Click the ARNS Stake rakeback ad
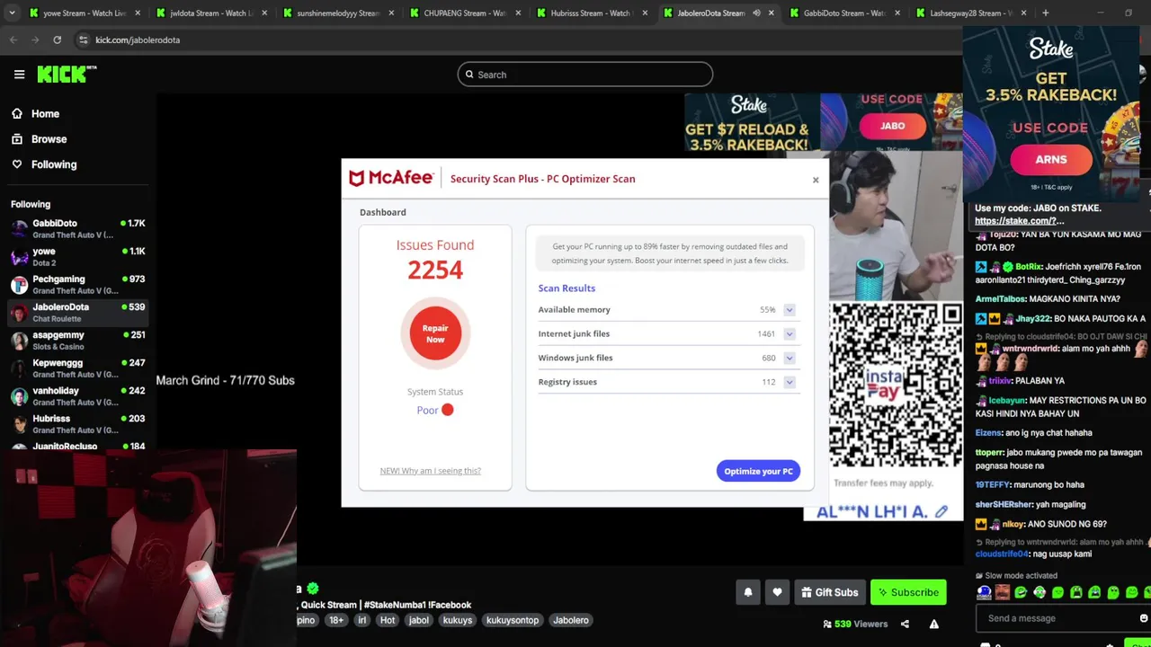Screen dimensions: 1151x647 point(1050,114)
